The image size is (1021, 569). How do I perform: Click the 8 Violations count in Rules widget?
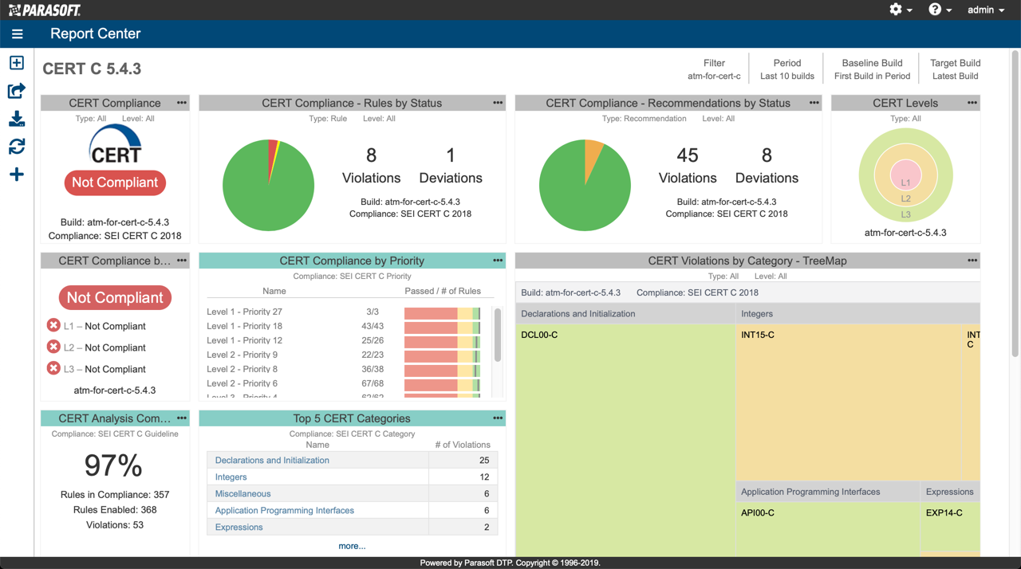(x=371, y=166)
